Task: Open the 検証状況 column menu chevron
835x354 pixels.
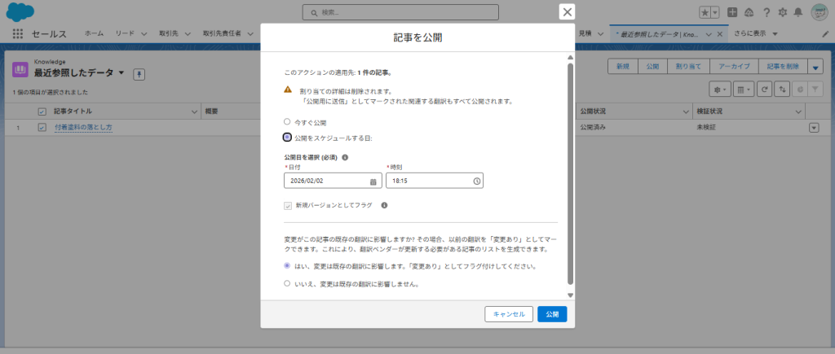Action: [798, 111]
